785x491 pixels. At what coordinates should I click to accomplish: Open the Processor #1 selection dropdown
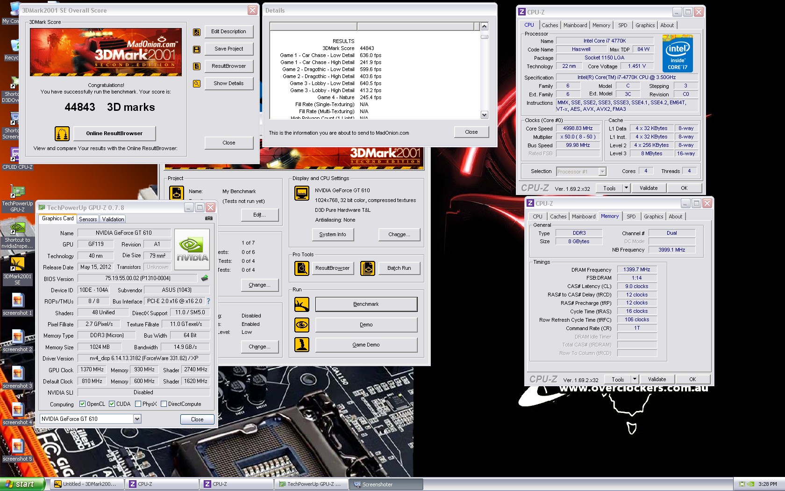point(602,172)
